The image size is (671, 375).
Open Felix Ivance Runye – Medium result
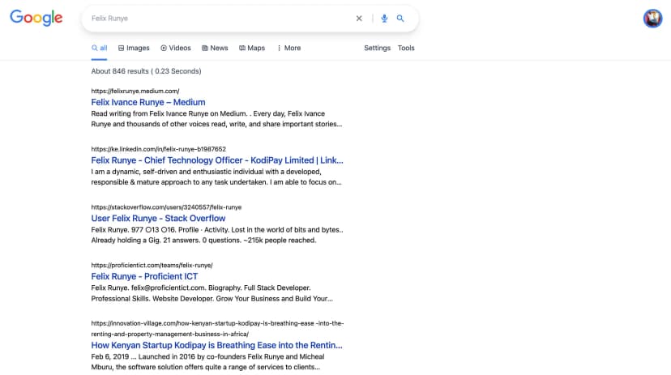coord(148,102)
